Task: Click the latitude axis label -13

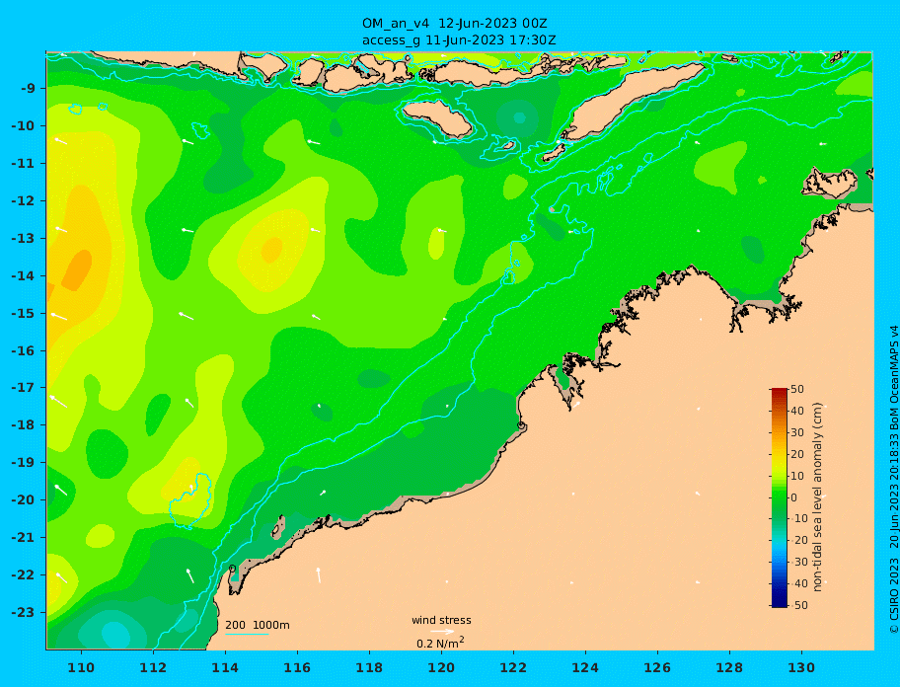Action: [23, 238]
